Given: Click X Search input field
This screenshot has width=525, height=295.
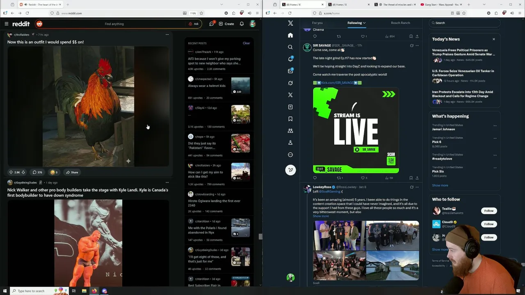Looking at the screenshot, I should pos(464,23).
